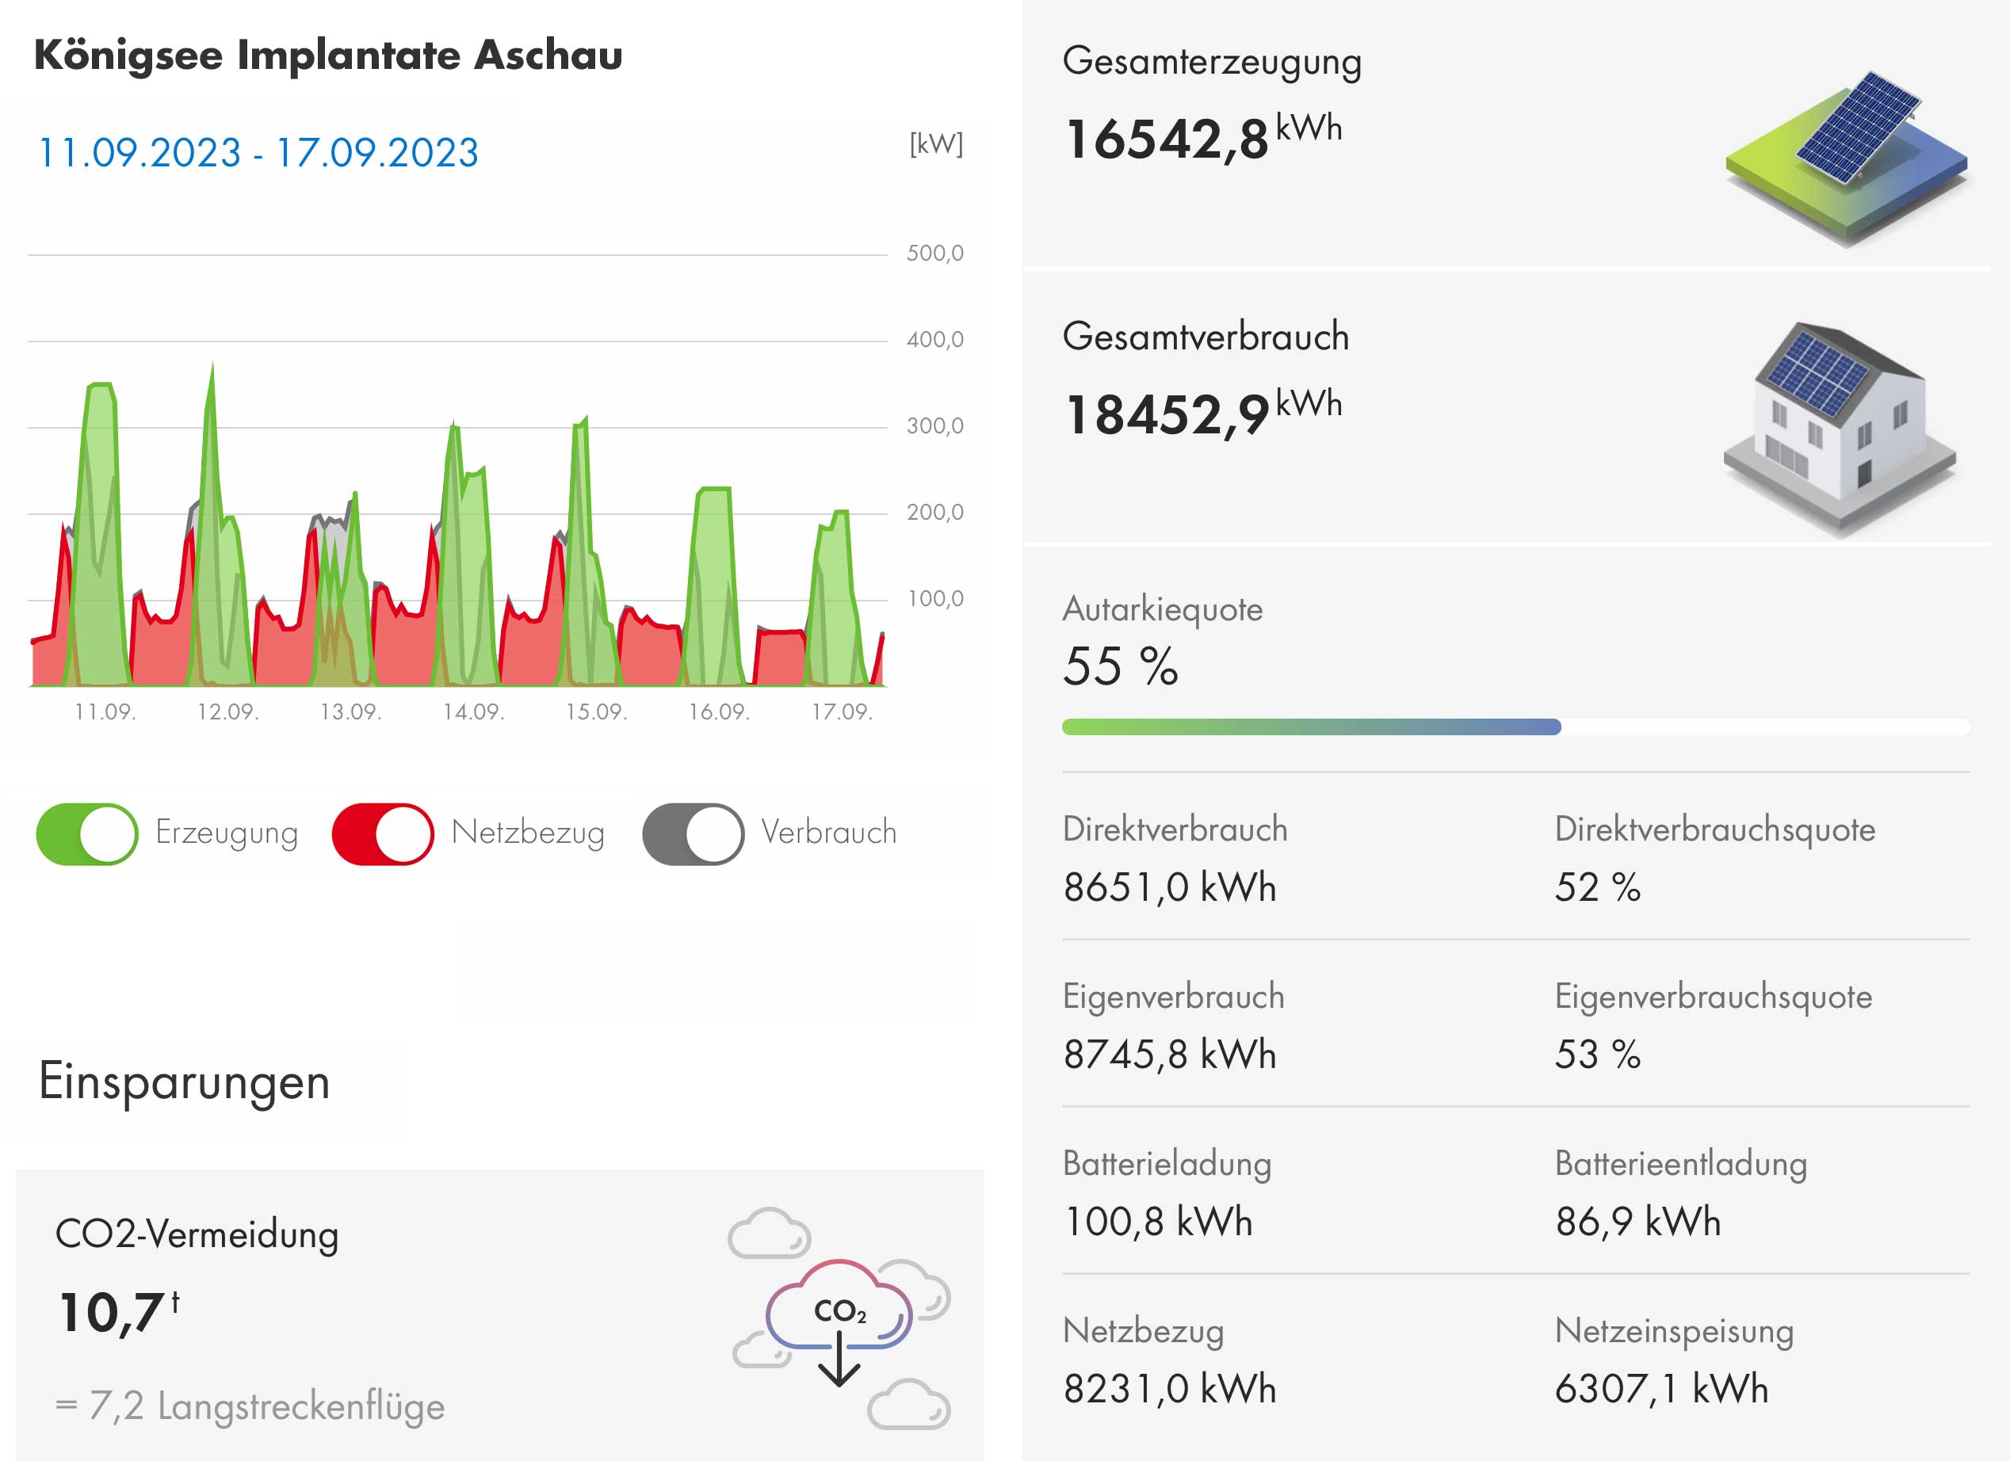
Task: Toggle the green Erzeugung switch
Action: (87, 833)
